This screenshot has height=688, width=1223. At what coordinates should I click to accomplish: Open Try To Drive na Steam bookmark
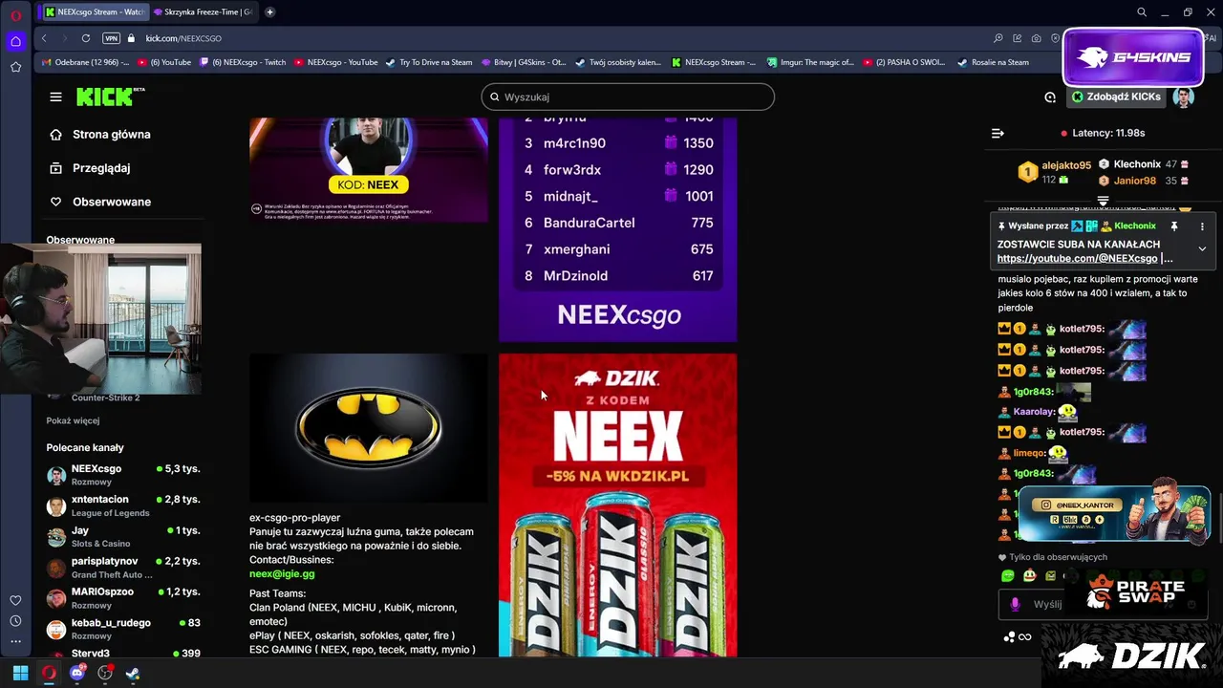click(x=429, y=62)
